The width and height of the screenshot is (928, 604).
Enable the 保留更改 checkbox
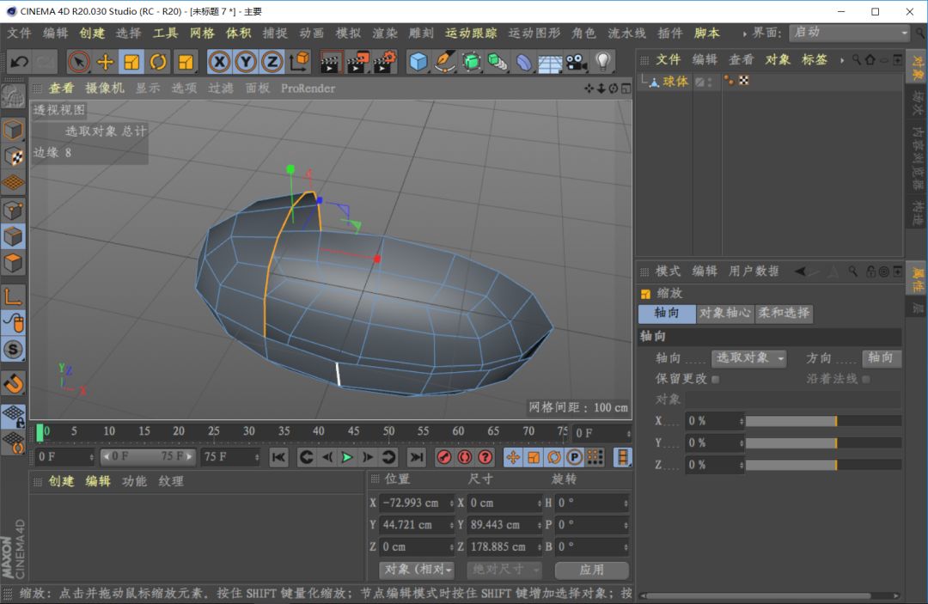point(716,379)
